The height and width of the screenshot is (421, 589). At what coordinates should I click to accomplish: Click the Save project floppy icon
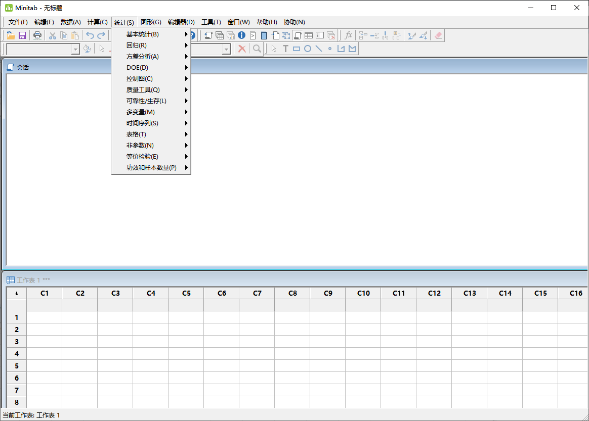(x=23, y=36)
